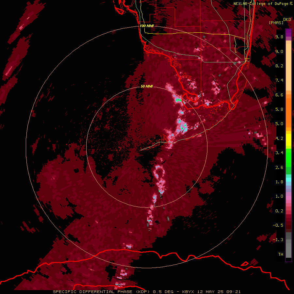Click the '(KDP)' text in the bottom caption
This screenshot has width=294, height=294.
coord(143,292)
